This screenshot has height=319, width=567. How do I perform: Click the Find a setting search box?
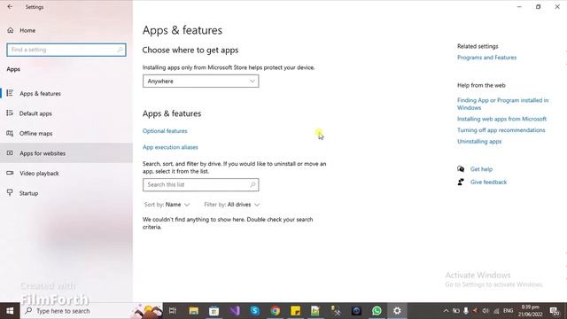[66, 50]
